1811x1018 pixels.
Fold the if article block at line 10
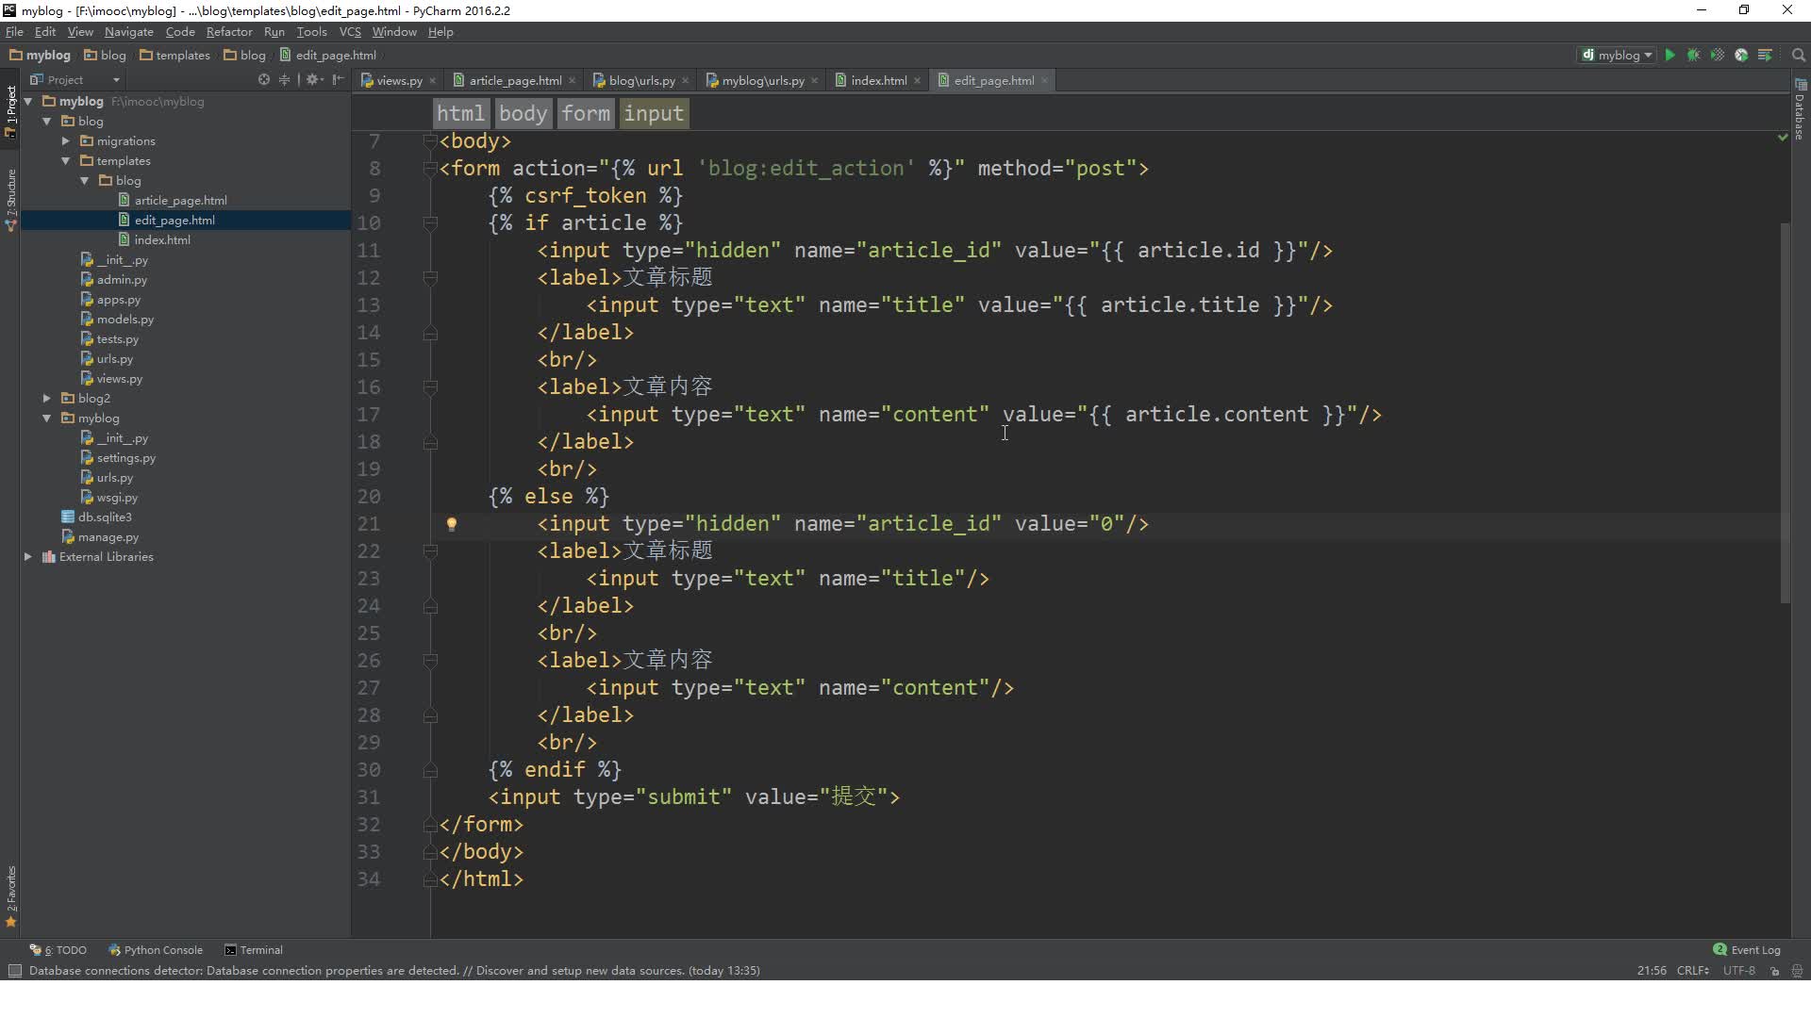point(430,223)
